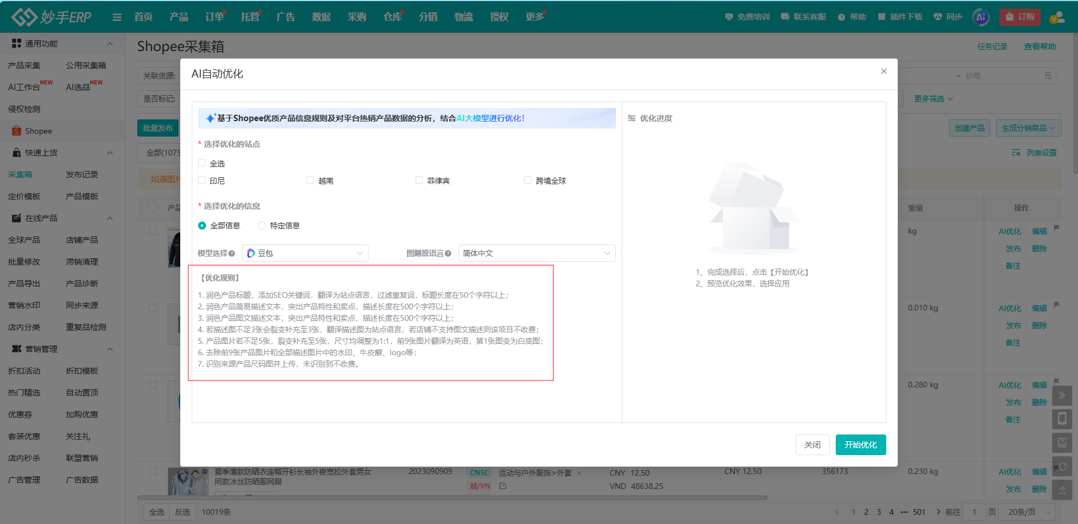Image resolution: width=1078 pixels, height=524 pixels.
Task: Open AI选品 in the sidebar
Action: click(78, 87)
